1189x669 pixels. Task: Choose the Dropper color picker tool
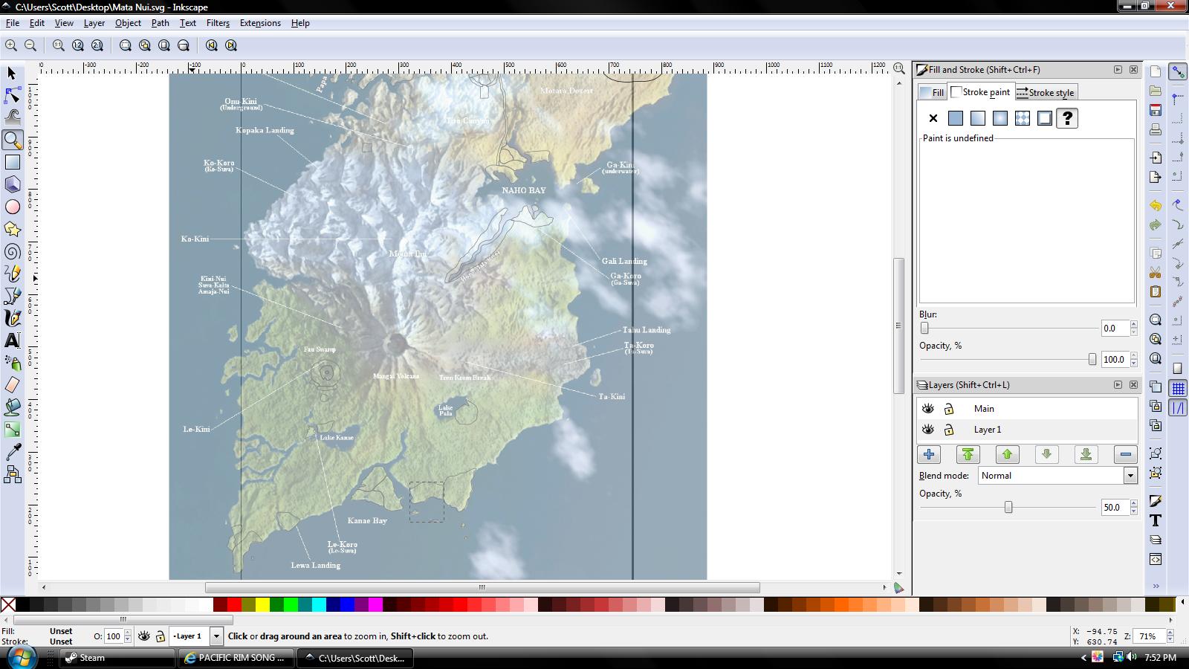coord(13,452)
